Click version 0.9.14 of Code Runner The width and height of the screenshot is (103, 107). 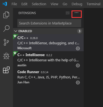(44, 72)
